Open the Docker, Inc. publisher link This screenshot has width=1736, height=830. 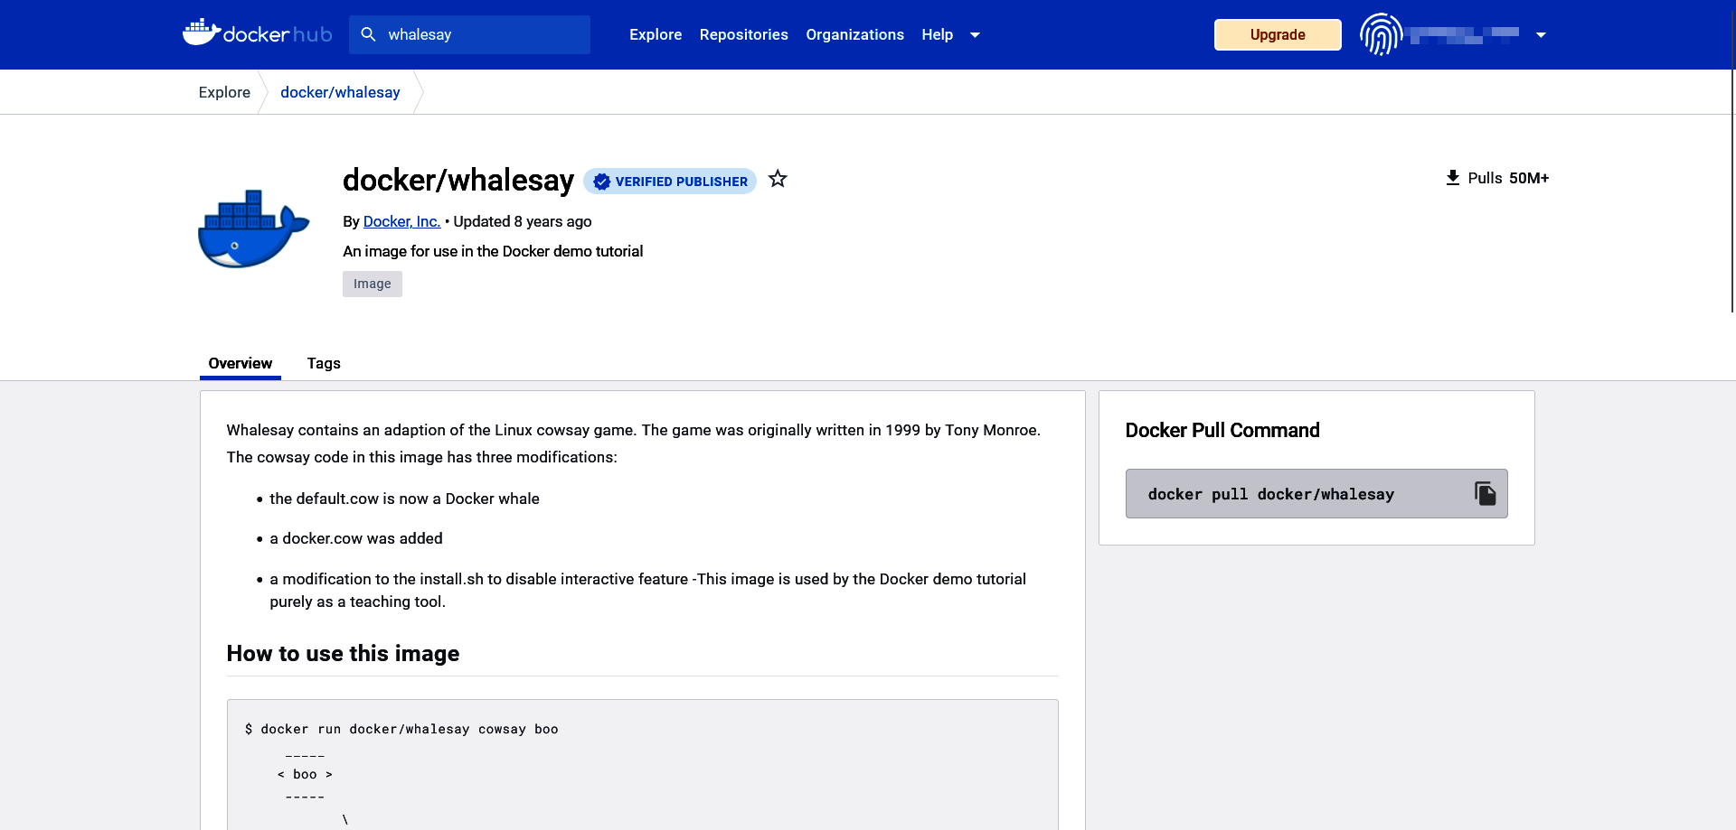(x=401, y=221)
